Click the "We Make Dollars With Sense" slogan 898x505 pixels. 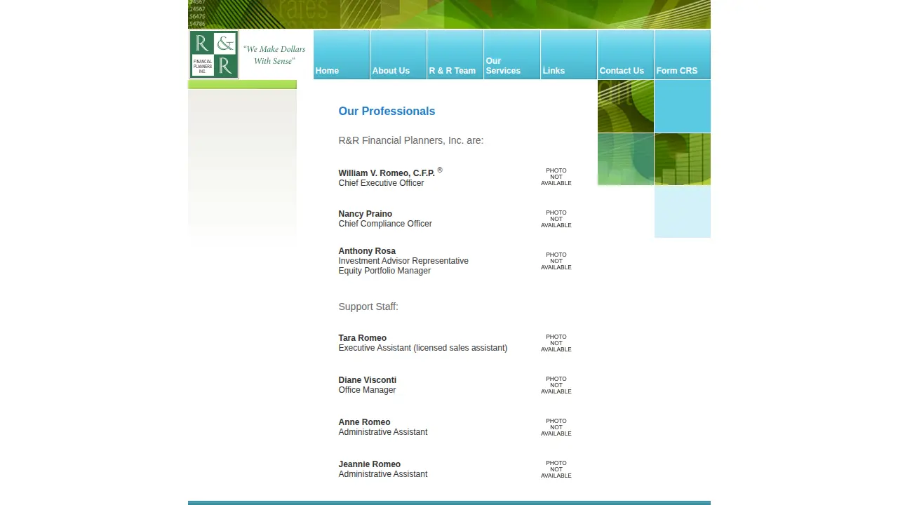click(x=274, y=55)
